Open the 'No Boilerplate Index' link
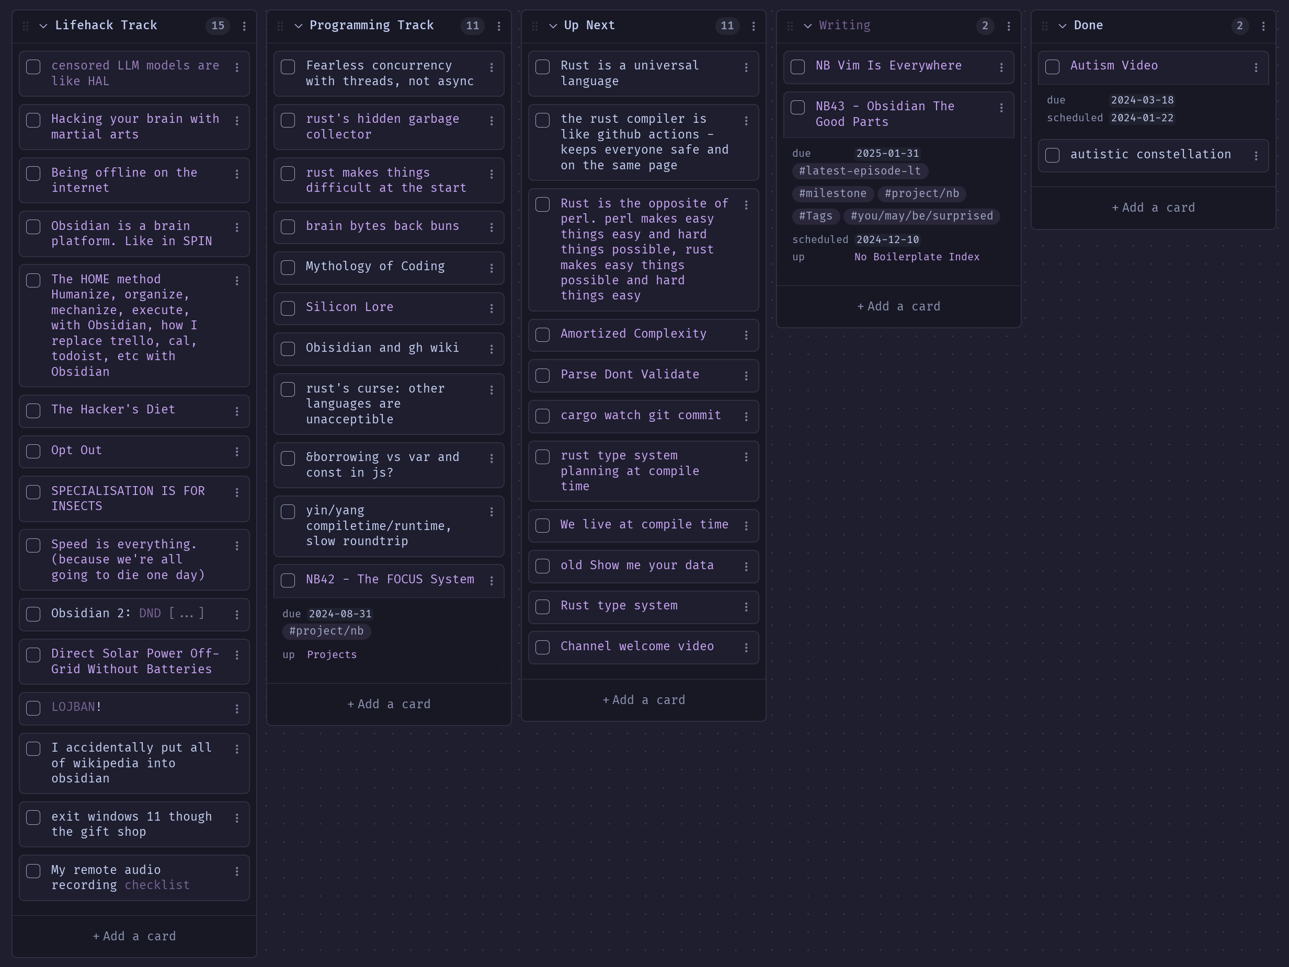This screenshot has width=1289, height=967. click(917, 257)
